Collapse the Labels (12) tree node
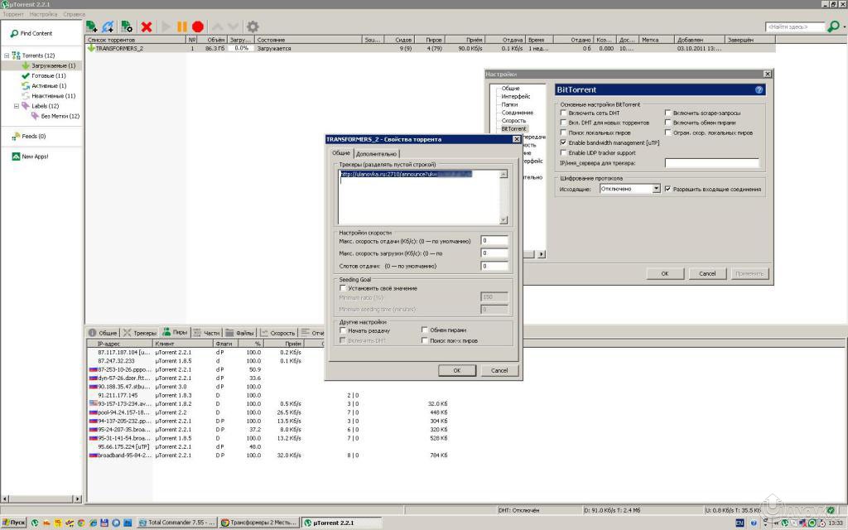Image resolution: width=848 pixels, height=530 pixels. 16,106
